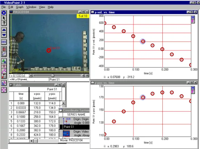
Task: Open the Graph menu
Action: 20,7
